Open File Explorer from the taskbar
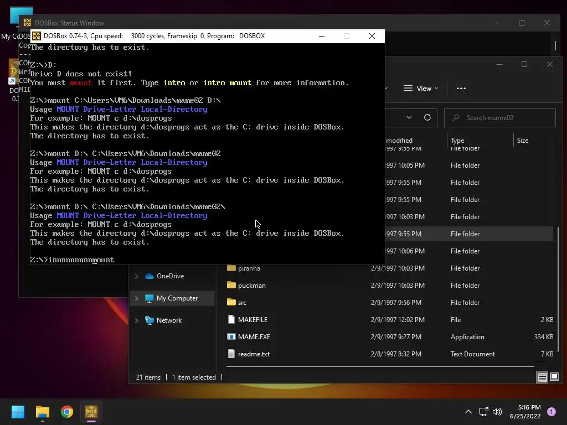 (42, 412)
